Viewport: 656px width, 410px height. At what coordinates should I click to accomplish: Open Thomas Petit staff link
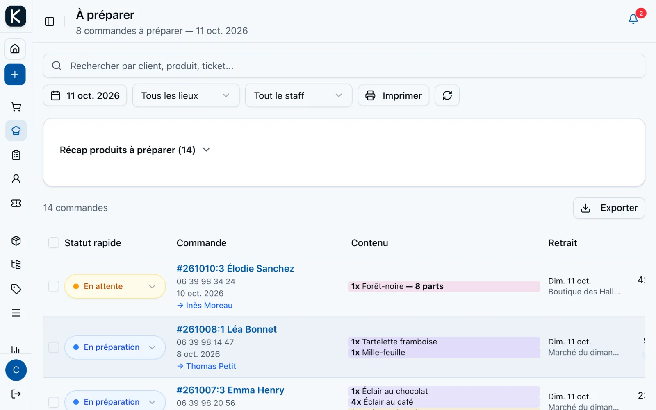coord(207,366)
